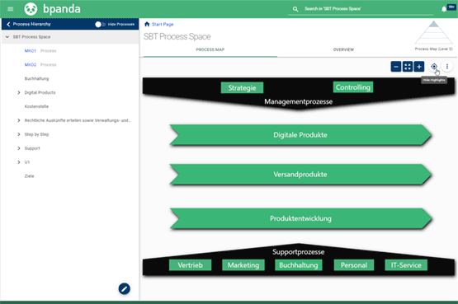
Task: Click the Hide Highlights target icon
Action: [434, 67]
